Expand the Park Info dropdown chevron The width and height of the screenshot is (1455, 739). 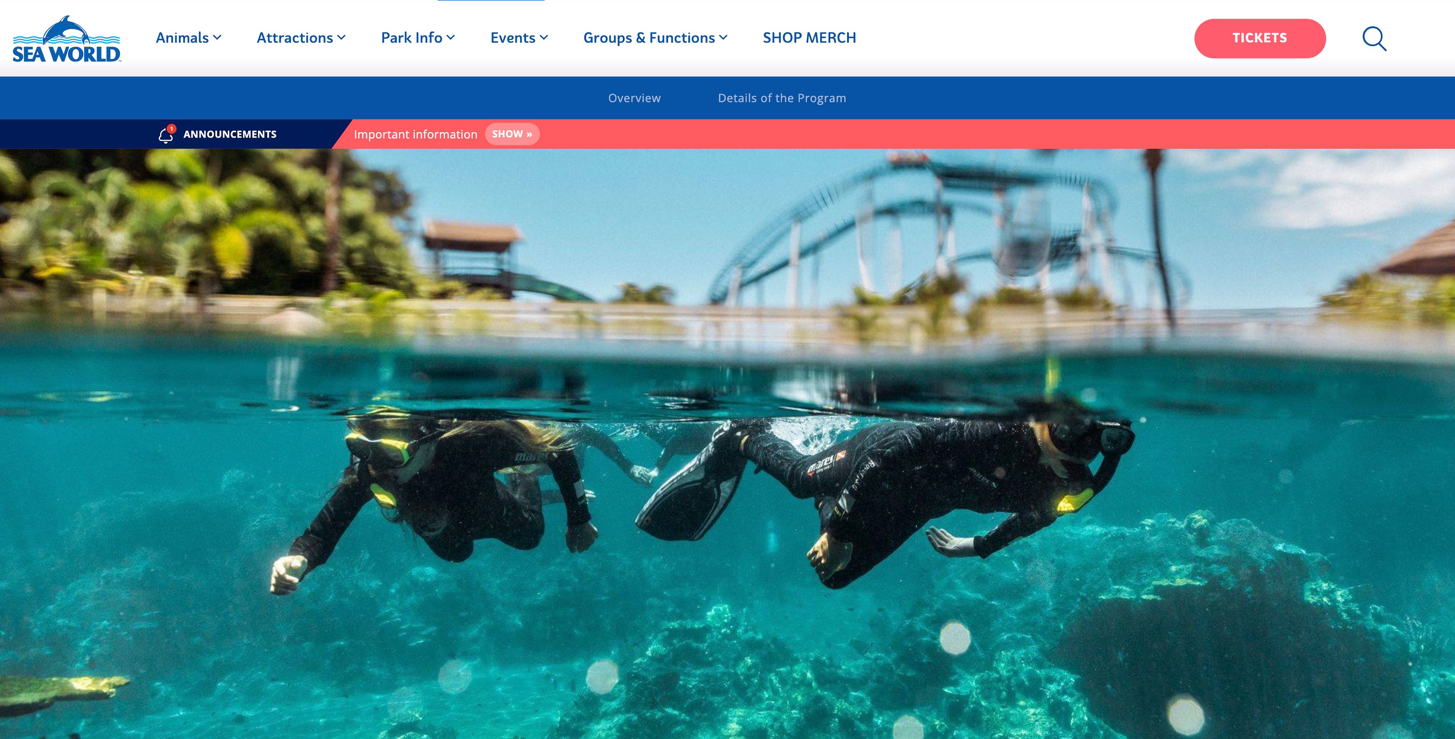click(x=450, y=37)
